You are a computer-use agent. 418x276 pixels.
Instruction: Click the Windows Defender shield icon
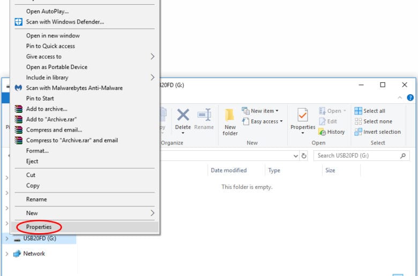pos(18,22)
